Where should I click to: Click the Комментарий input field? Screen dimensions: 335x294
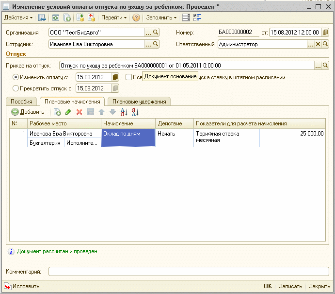click(x=189, y=272)
